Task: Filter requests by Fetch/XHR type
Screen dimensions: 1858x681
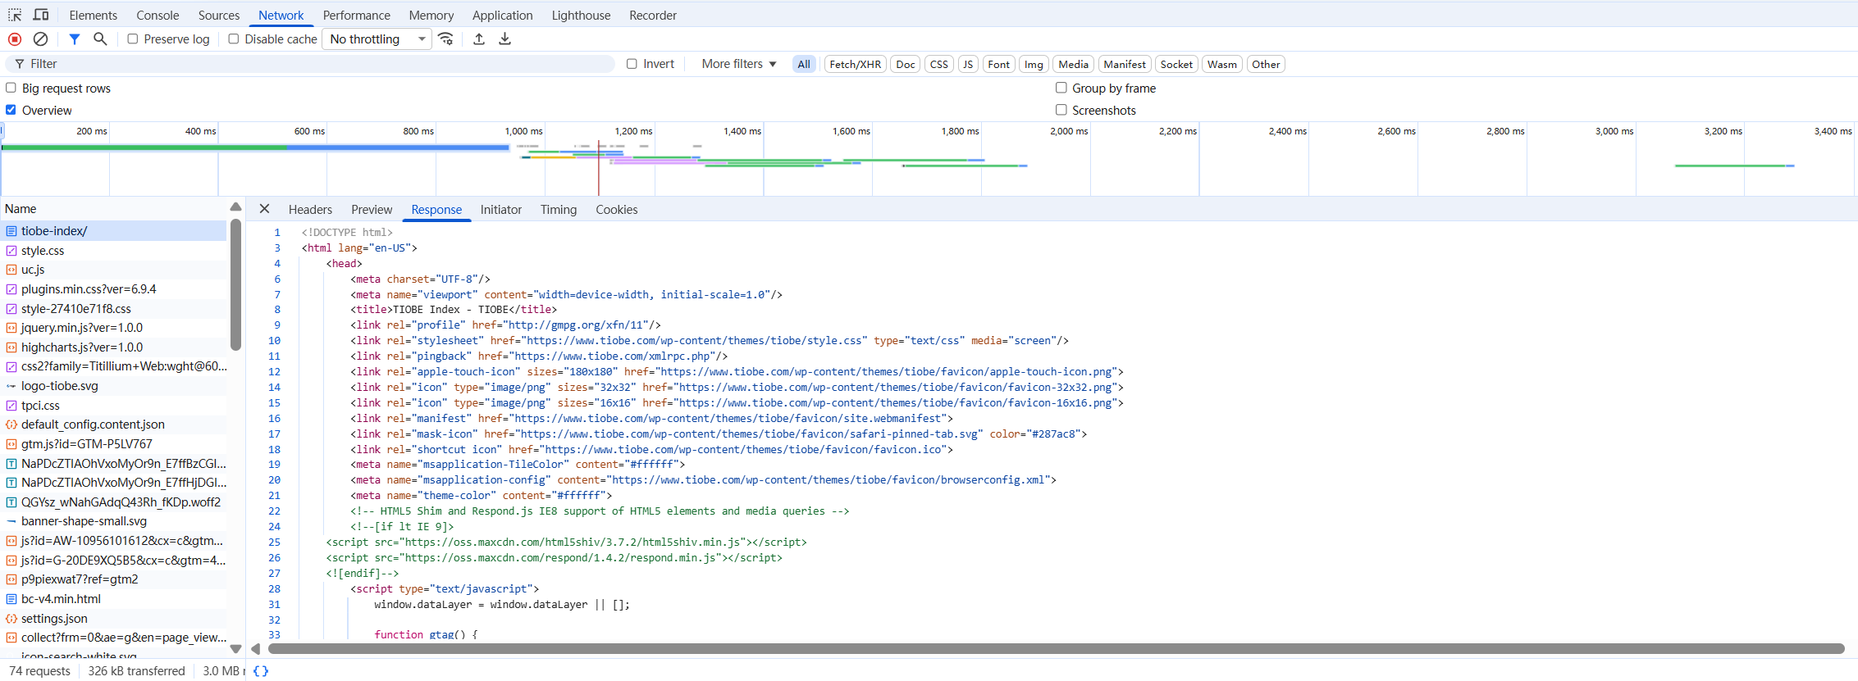Action: (856, 64)
